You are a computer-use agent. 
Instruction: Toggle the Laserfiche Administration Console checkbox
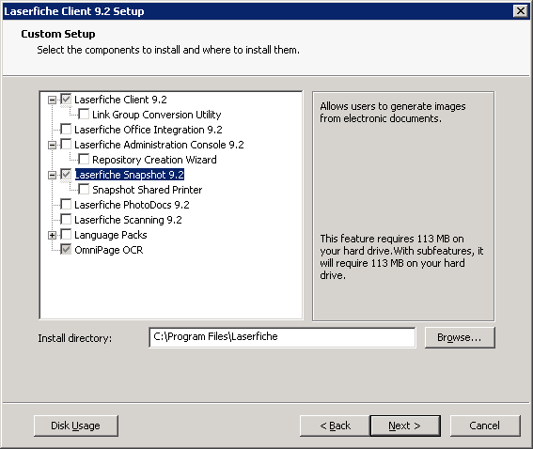coord(66,144)
